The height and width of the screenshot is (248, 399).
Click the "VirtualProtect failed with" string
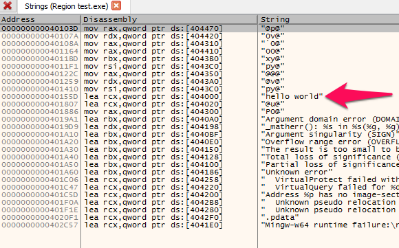330,180
